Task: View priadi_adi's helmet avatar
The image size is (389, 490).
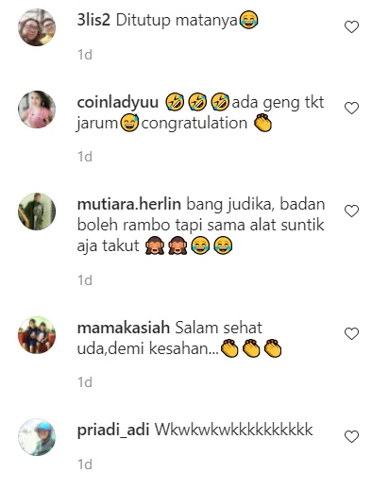Action: 37,437
